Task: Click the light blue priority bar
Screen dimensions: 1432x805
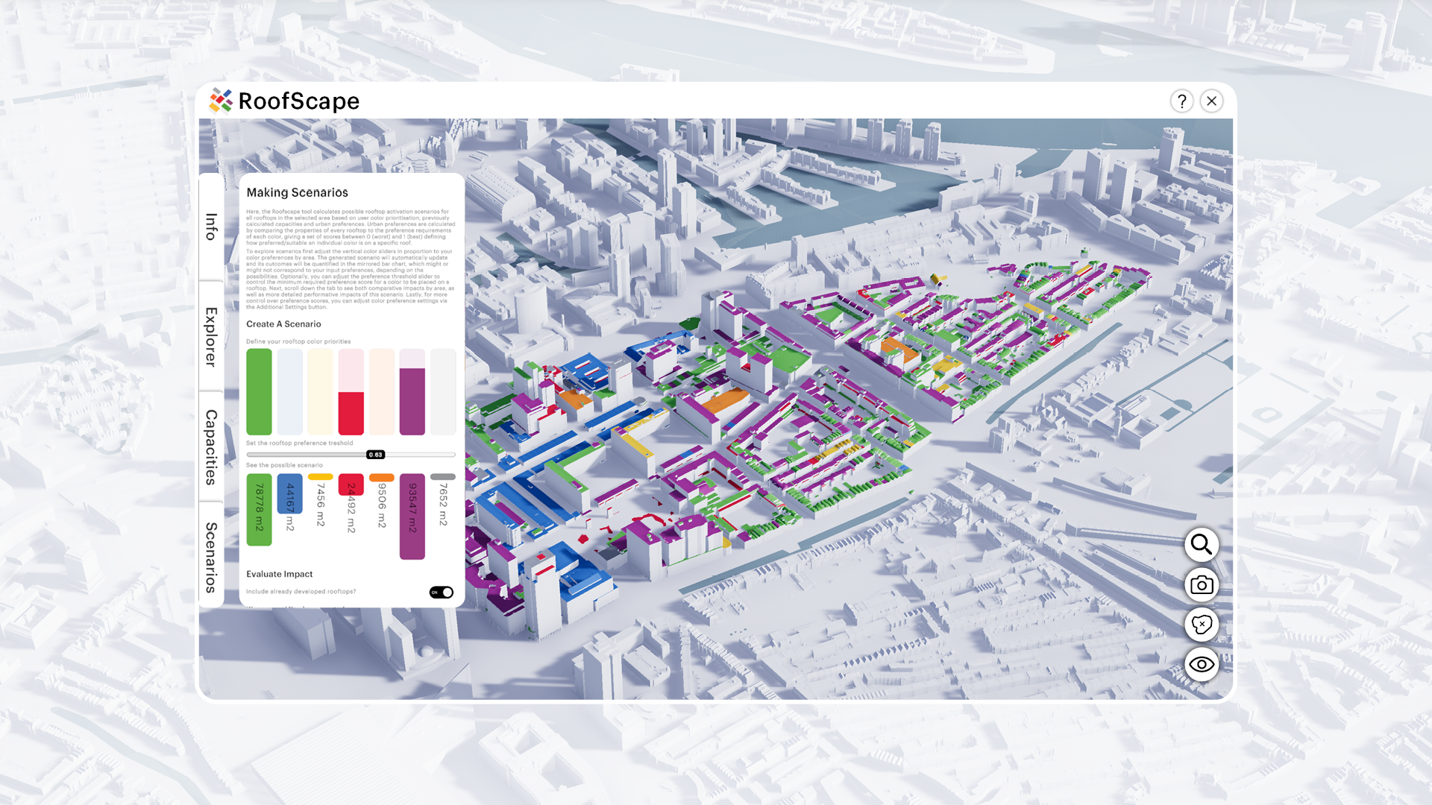Action: pyautogui.click(x=289, y=391)
